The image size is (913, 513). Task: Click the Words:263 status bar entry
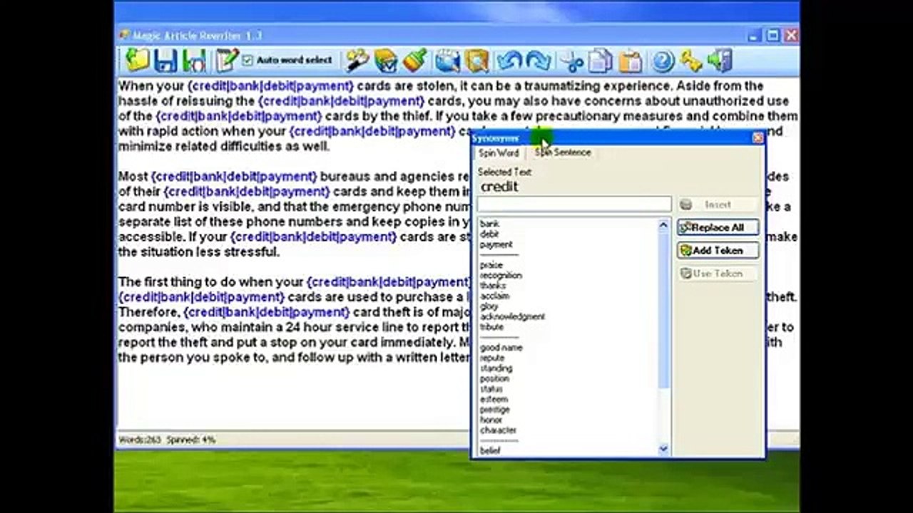pyautogui.click(x=140, y=440)
